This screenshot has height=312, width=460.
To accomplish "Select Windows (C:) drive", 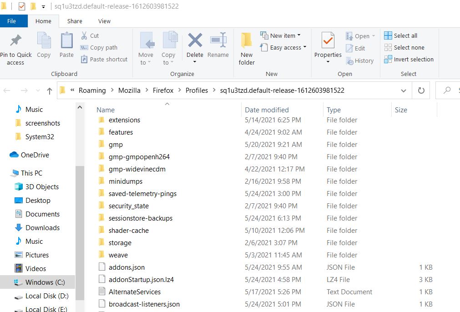I will point(38,282).
